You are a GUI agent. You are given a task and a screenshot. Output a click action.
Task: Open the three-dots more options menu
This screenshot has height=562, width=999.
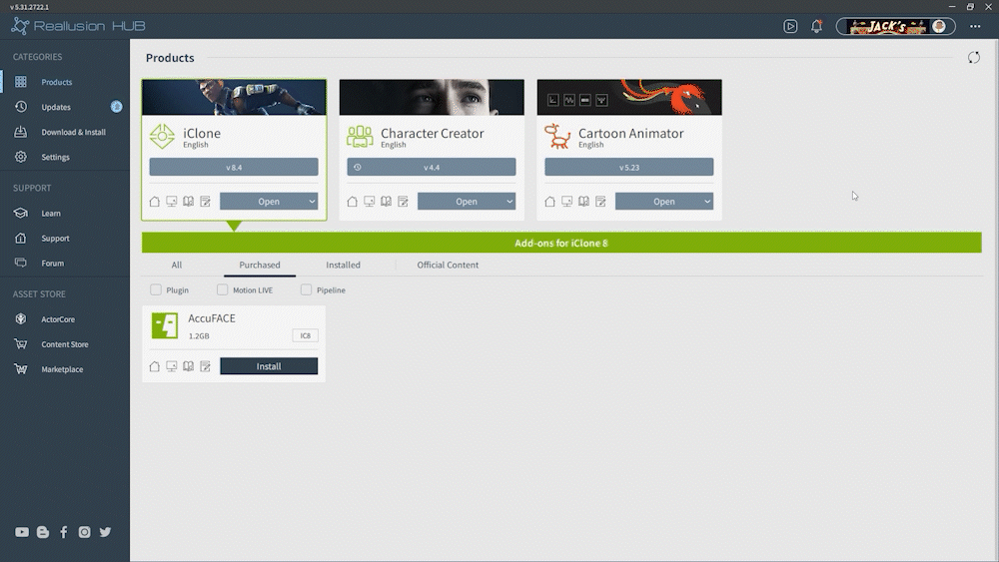point(975,27)
